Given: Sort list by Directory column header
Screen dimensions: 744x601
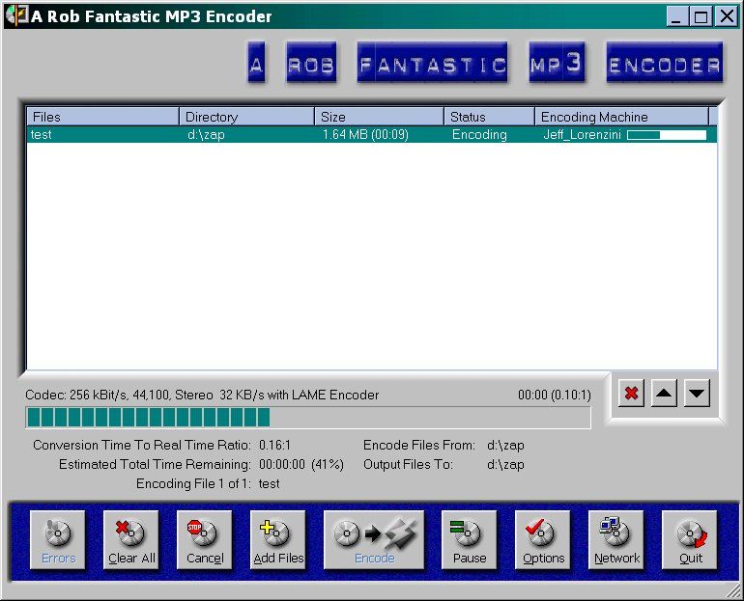Looking at the screenshot, I should (247, 117).
